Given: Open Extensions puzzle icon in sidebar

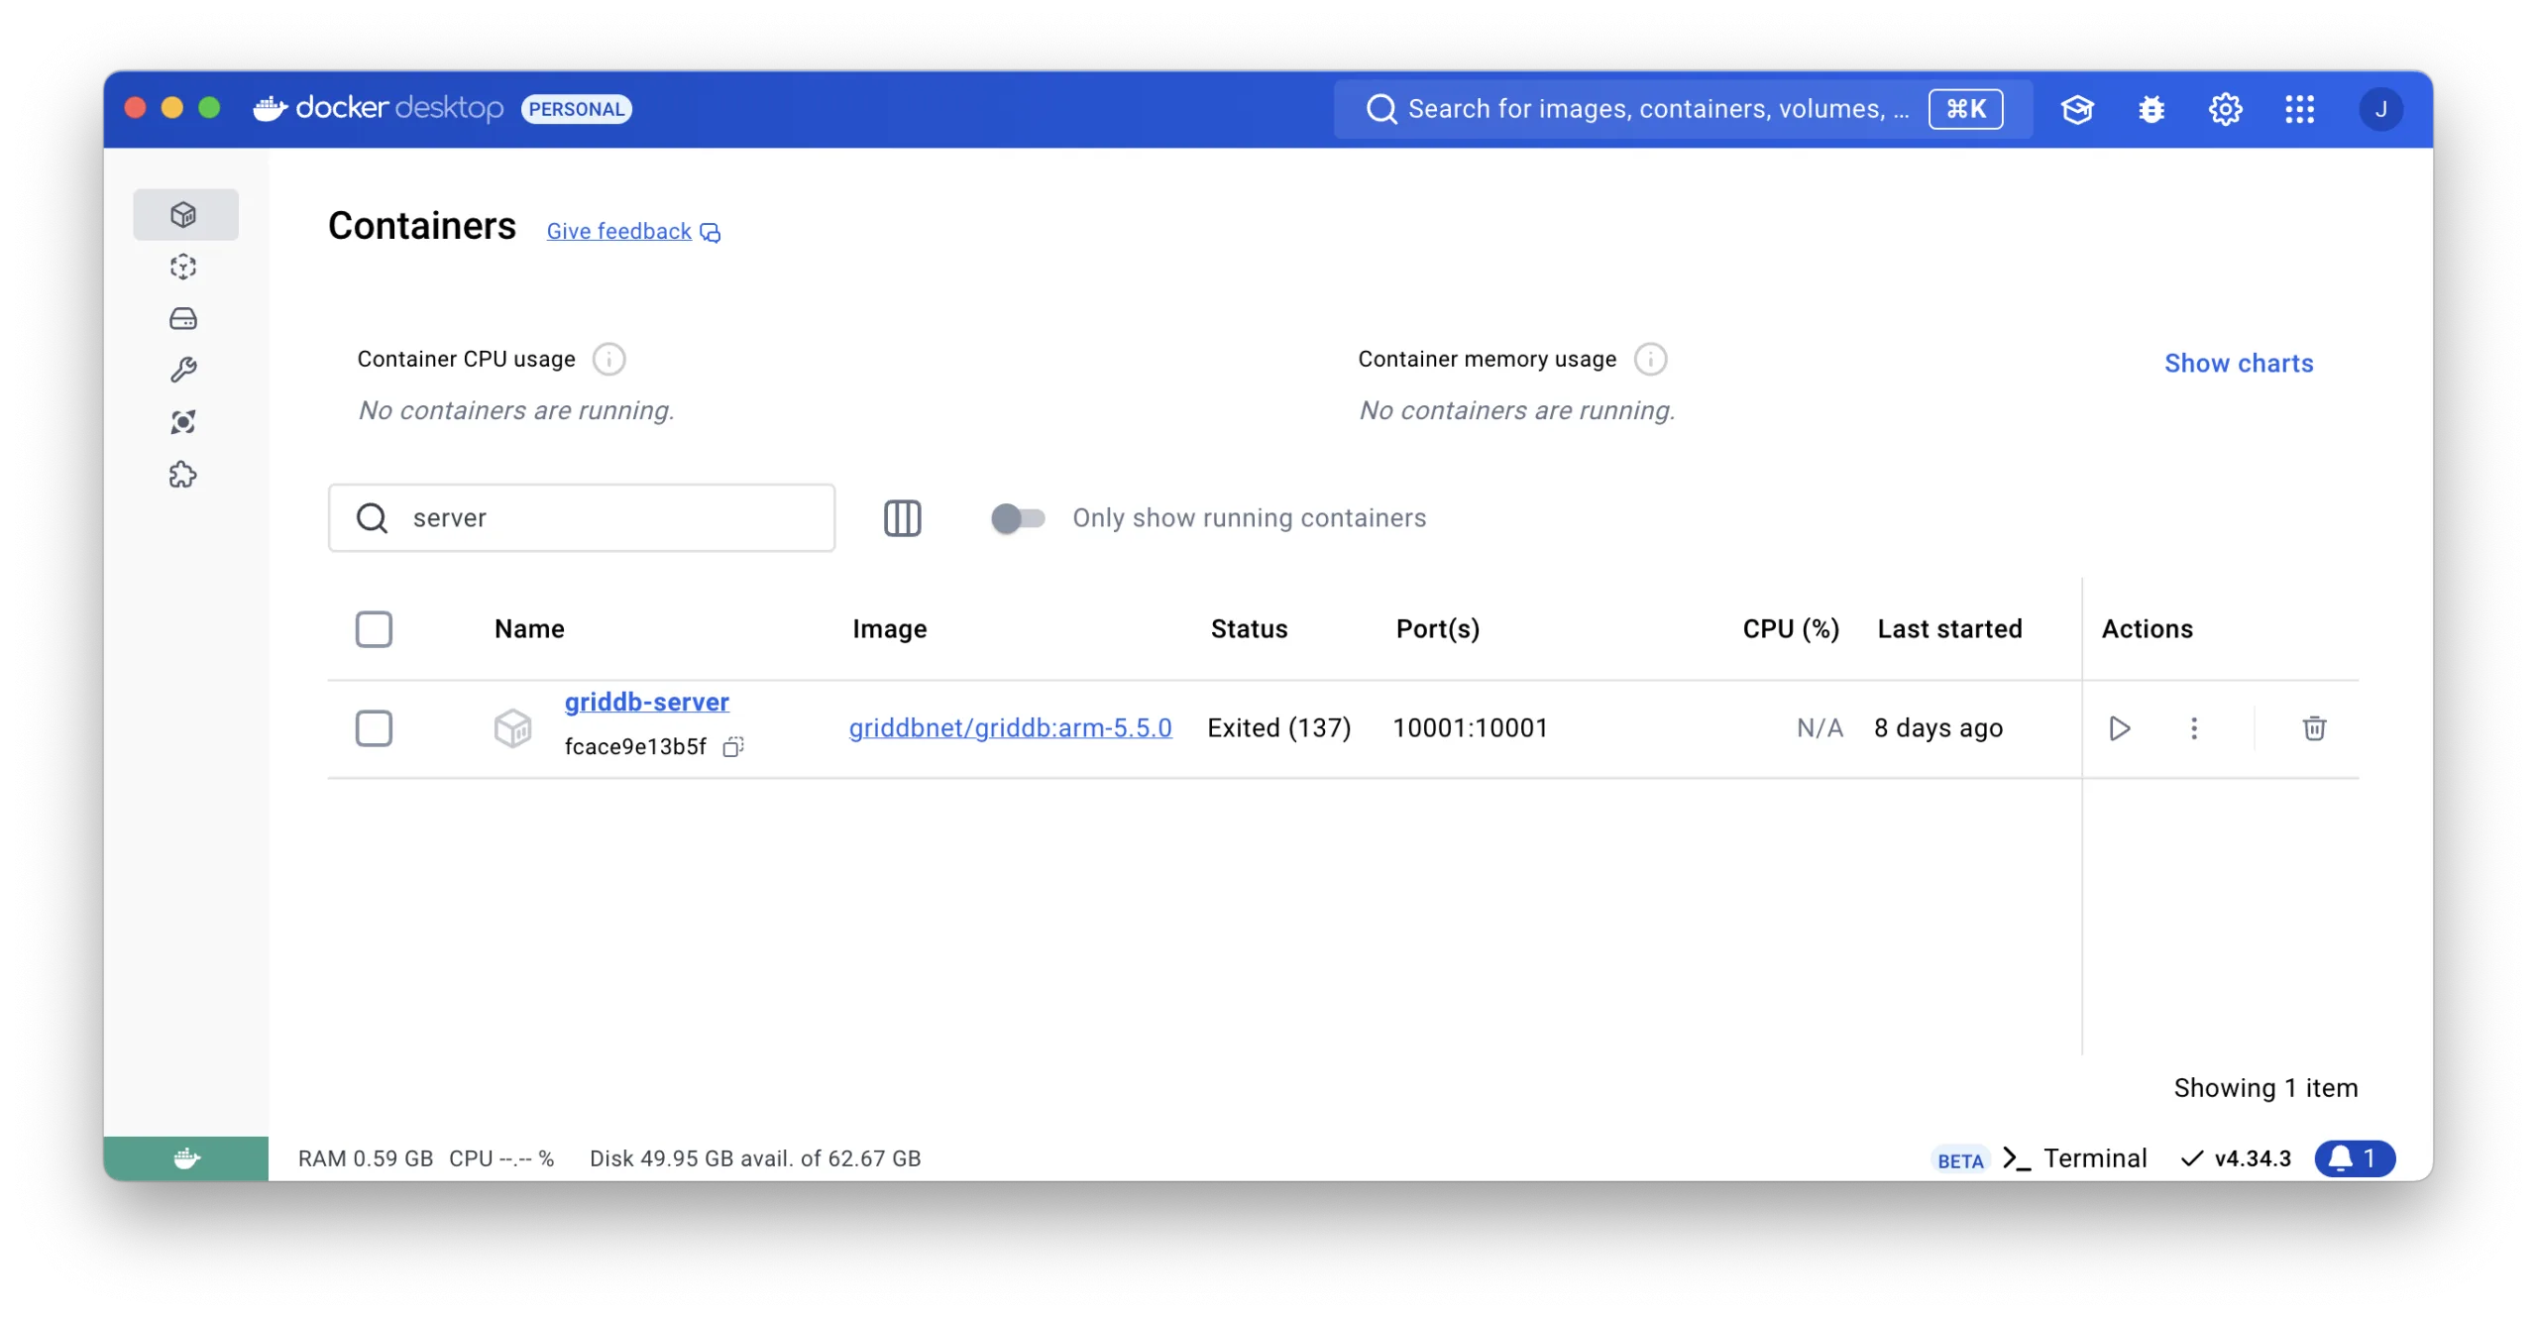Looking at the screenshot, I should point(183,475).
